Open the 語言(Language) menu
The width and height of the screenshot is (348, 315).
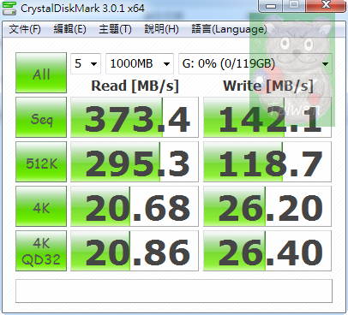[229, 29]
